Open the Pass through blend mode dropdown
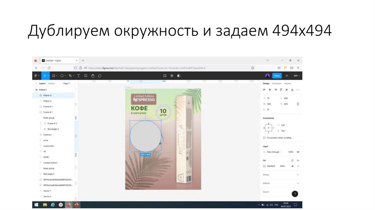The image size is (375, 210). pos(273,152)
